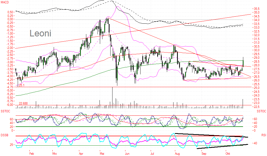Select the Mrz month marker
The width and height of the screenshot is (267, 156).
click(x=54, y=154)
